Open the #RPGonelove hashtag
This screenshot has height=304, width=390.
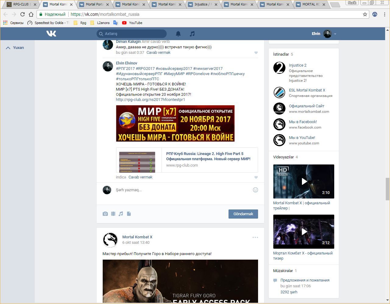(197, 74)
